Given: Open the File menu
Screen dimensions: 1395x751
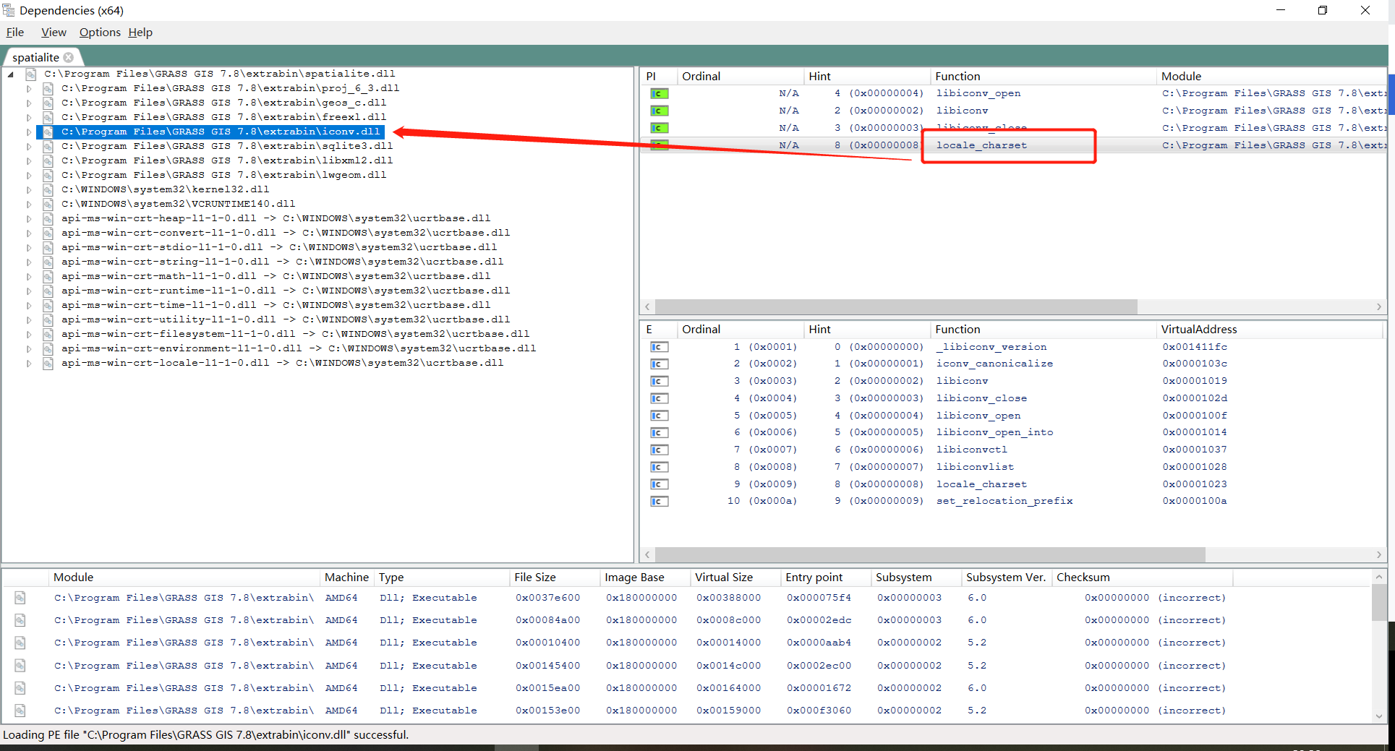Looking at the screenshot, I should point(15,33).
